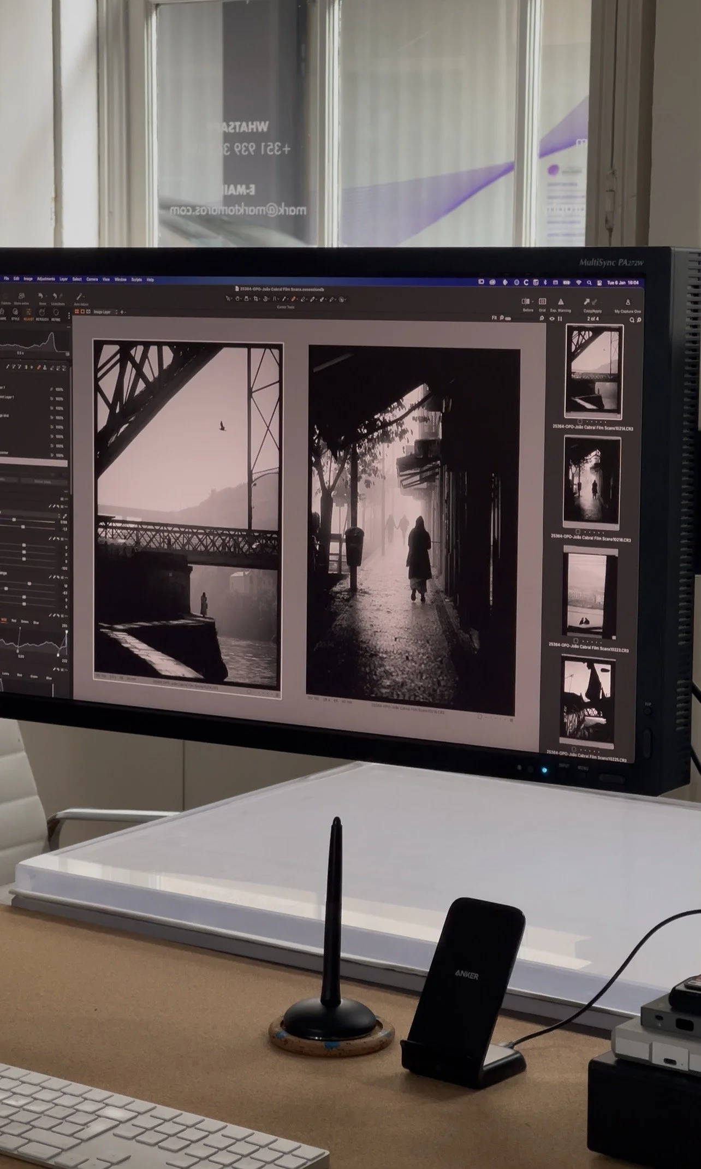The height and width of the screenshot is (1169, 701).
Task: Expand the Before button dropdown arrow
Action: 533,301
